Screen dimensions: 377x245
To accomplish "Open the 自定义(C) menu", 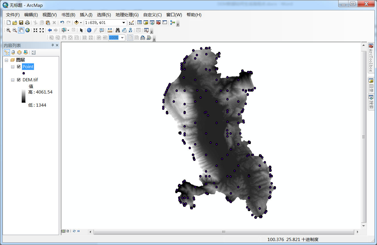I will point(152,15).
